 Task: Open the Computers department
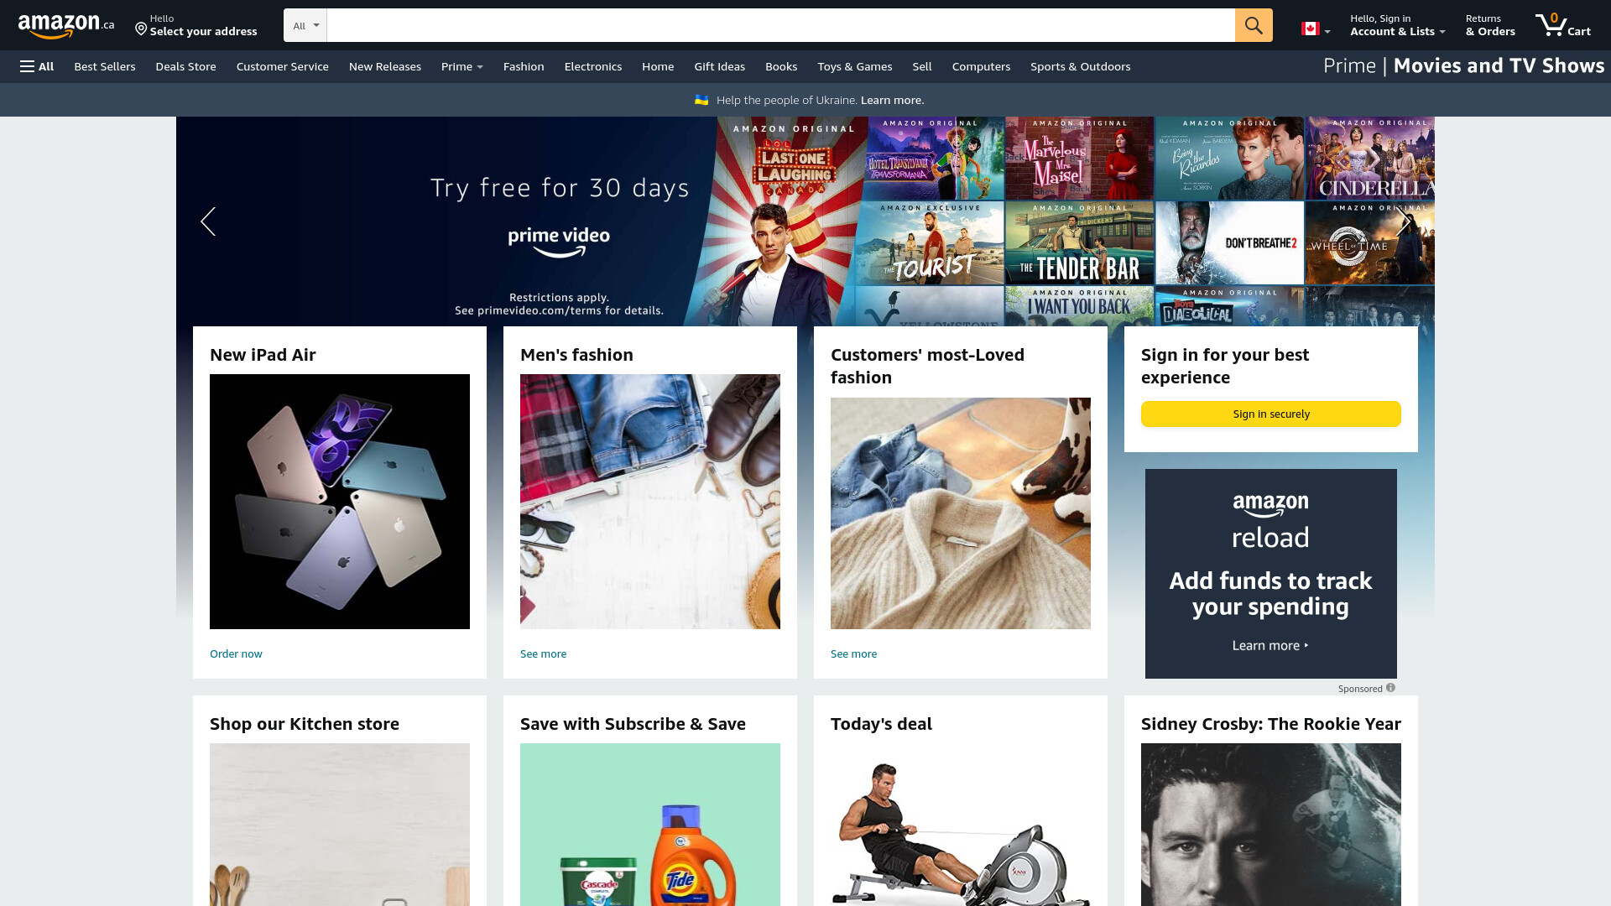pyautogui.click(x=981, y=66)
